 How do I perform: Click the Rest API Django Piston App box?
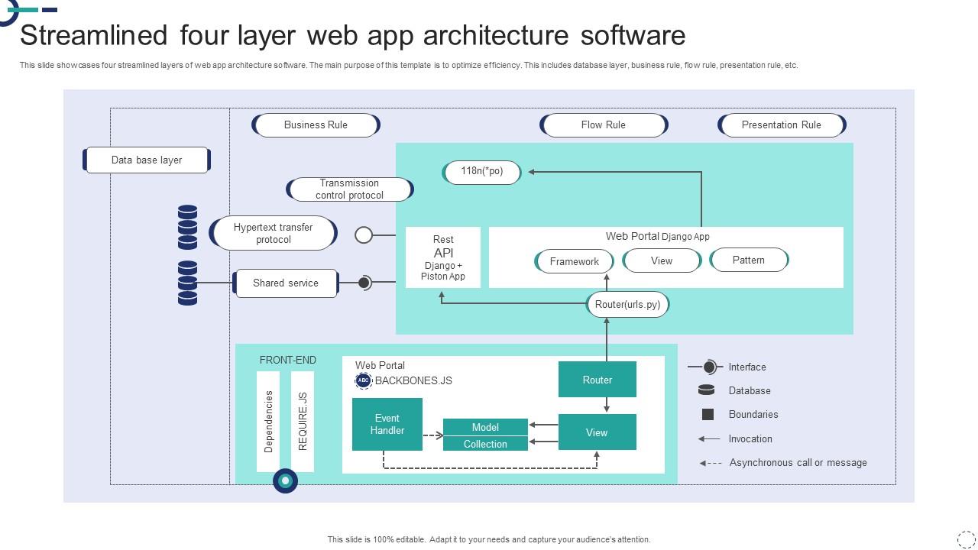pos(443,255)
